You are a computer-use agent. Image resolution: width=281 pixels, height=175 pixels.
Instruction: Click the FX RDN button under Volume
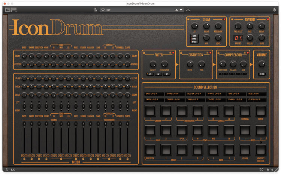point(262,74)
